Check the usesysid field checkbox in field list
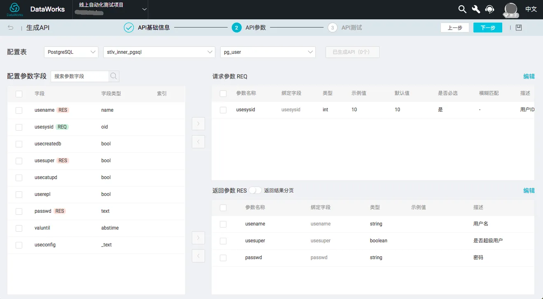The image size is (543, 299). coord(19,127)
